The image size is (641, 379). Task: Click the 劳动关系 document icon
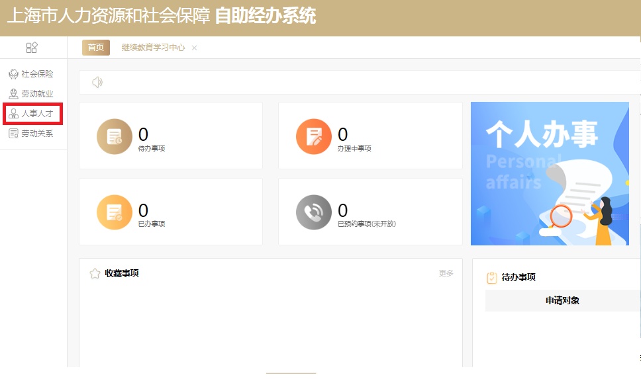coord(13,133)
